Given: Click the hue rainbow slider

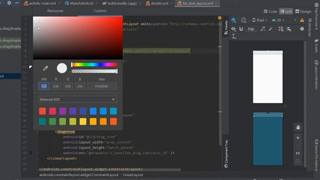Looking at the screenshot, I should (94, 64).
